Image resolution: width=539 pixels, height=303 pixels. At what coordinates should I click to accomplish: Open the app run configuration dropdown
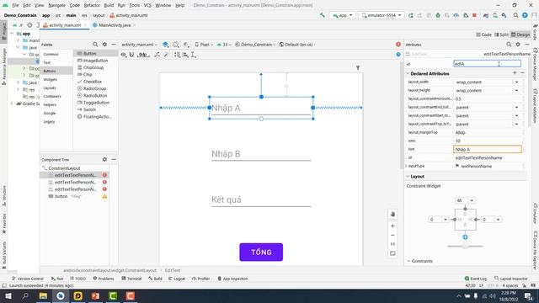[x=343, y=15]
